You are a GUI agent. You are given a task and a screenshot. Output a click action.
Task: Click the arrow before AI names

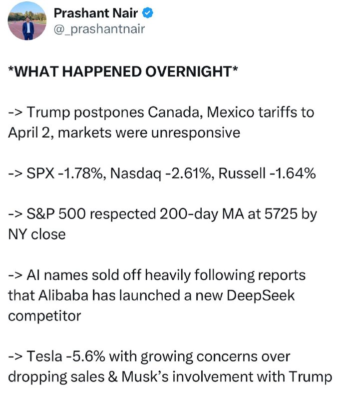pyautogui.click(x=15, y=276)
